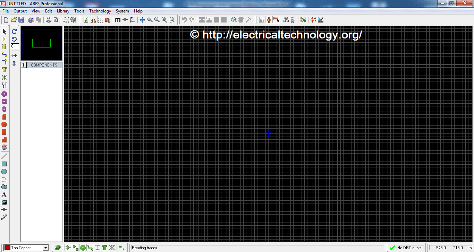This screenshot has width=474, height=252.
Task: Select the Via placement mode tool
Action: (4, 62)
